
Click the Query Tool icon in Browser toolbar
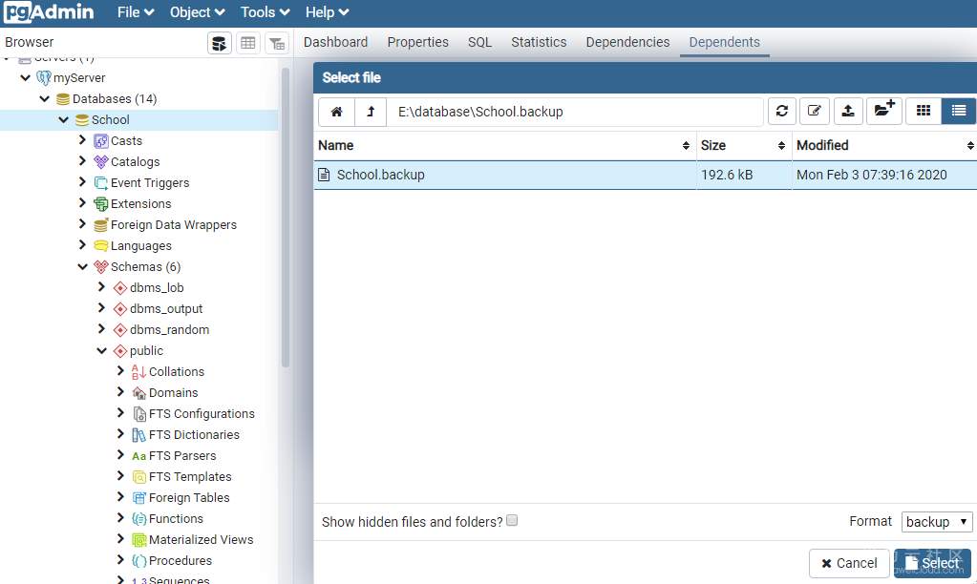click(x=220, y=43)
